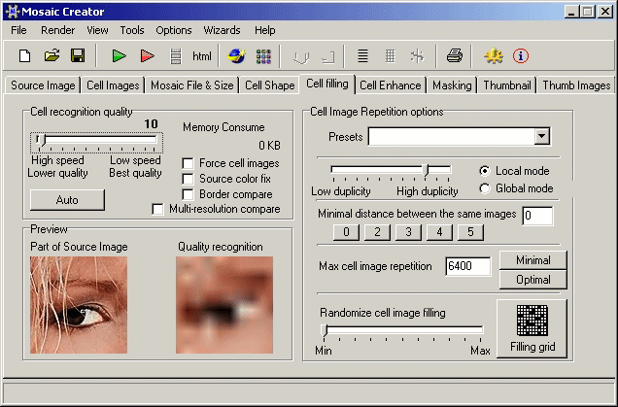The height and width of the screenshot is (407, 618).
Task: Click the printer icon
Action: (455, 56)
